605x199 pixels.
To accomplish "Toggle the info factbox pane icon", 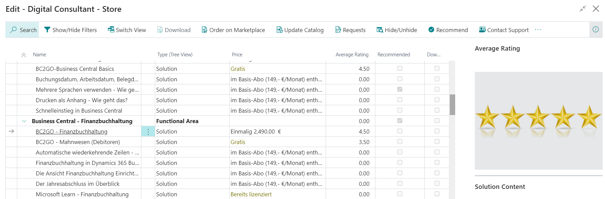I will tap(596, 29).
